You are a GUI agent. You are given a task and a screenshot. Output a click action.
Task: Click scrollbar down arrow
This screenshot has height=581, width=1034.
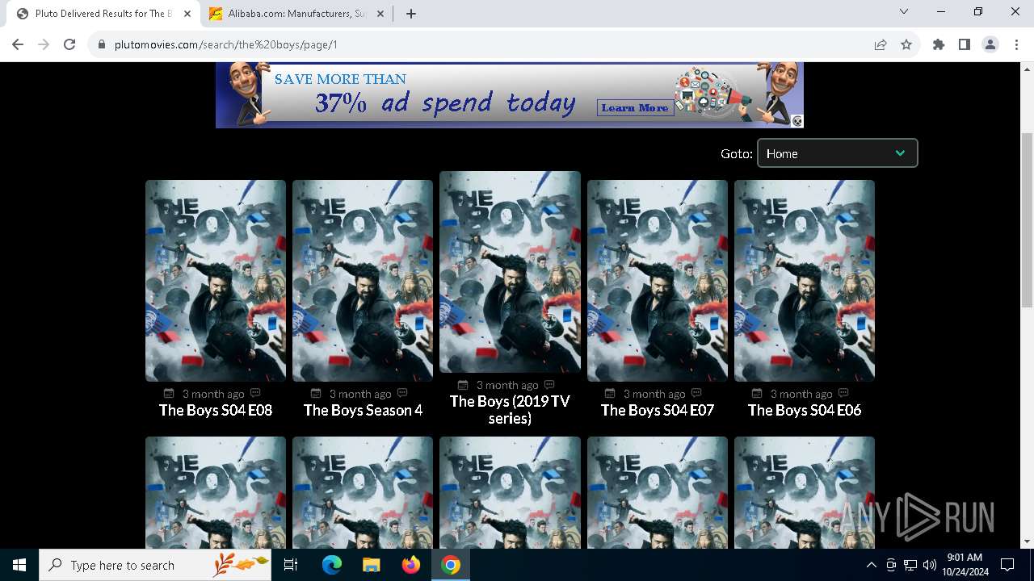1027,541
